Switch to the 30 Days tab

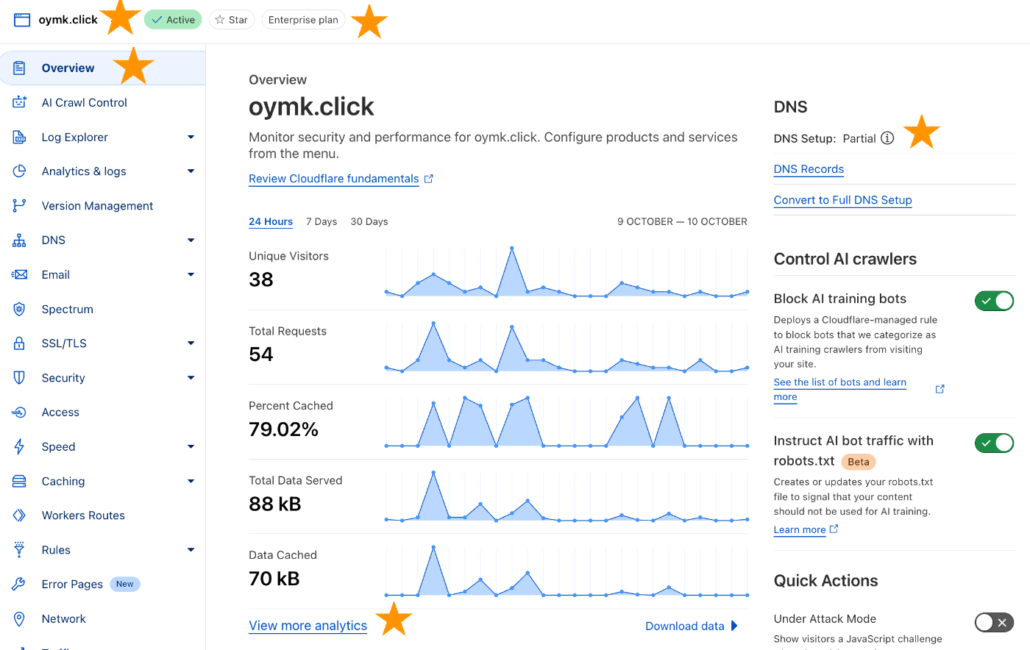click(369, 221)
